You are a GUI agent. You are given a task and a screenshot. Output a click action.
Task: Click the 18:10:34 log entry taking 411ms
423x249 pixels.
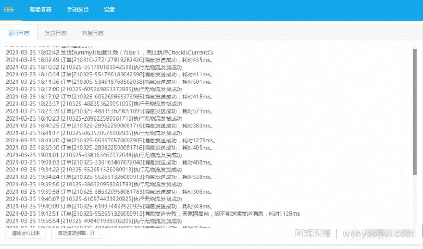pos(109,74)
